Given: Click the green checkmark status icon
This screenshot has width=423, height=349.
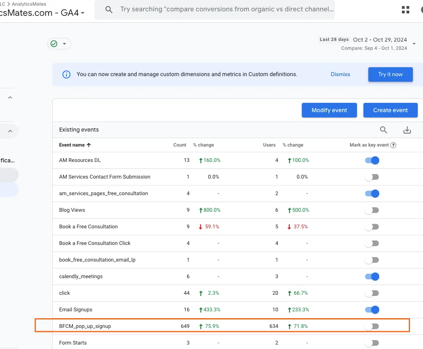Looking at the screenshot, I should [x=54, y=44].
